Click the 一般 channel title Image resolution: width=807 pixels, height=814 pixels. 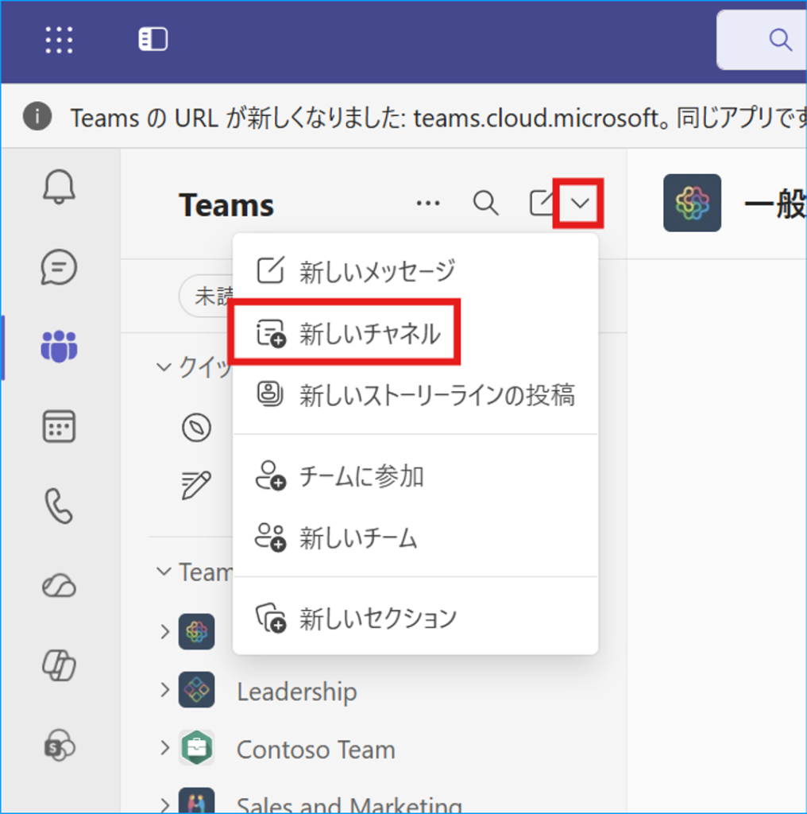(775, 204)
